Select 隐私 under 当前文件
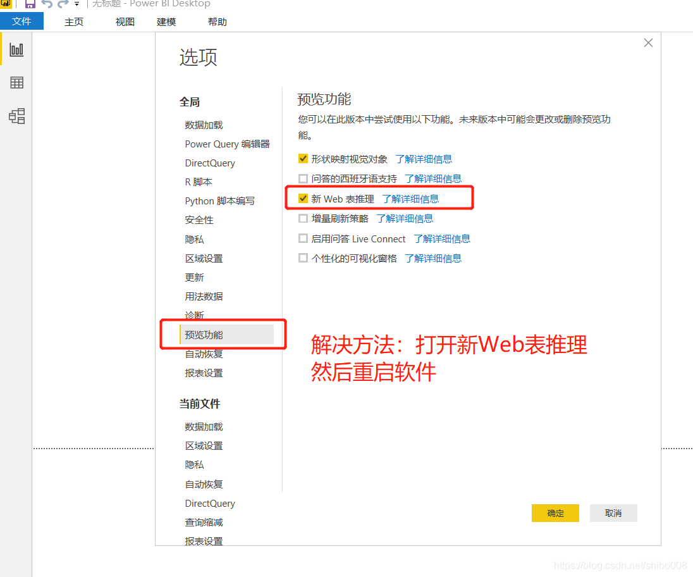Image resolution: width=693 pixels, height=577 pixels. 195,465
